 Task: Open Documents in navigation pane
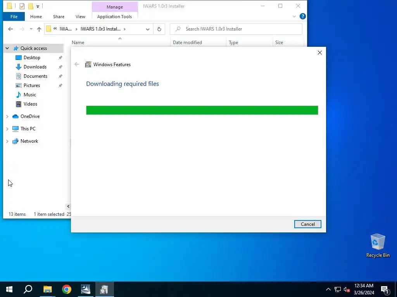[35, 76]
